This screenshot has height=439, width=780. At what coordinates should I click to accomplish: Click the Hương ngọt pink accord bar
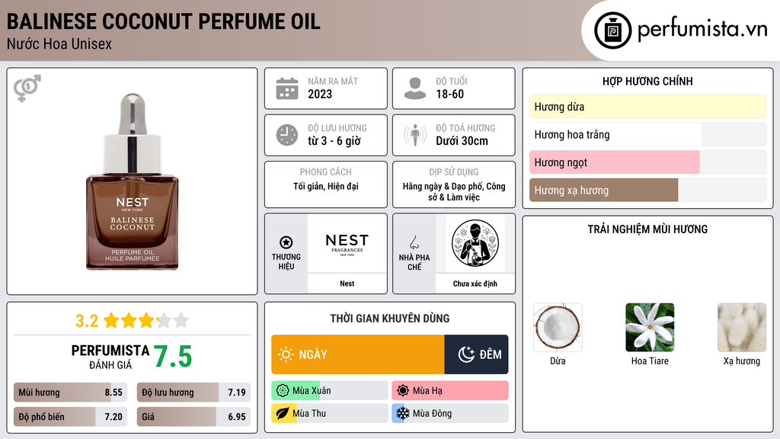tap(647, 162)
